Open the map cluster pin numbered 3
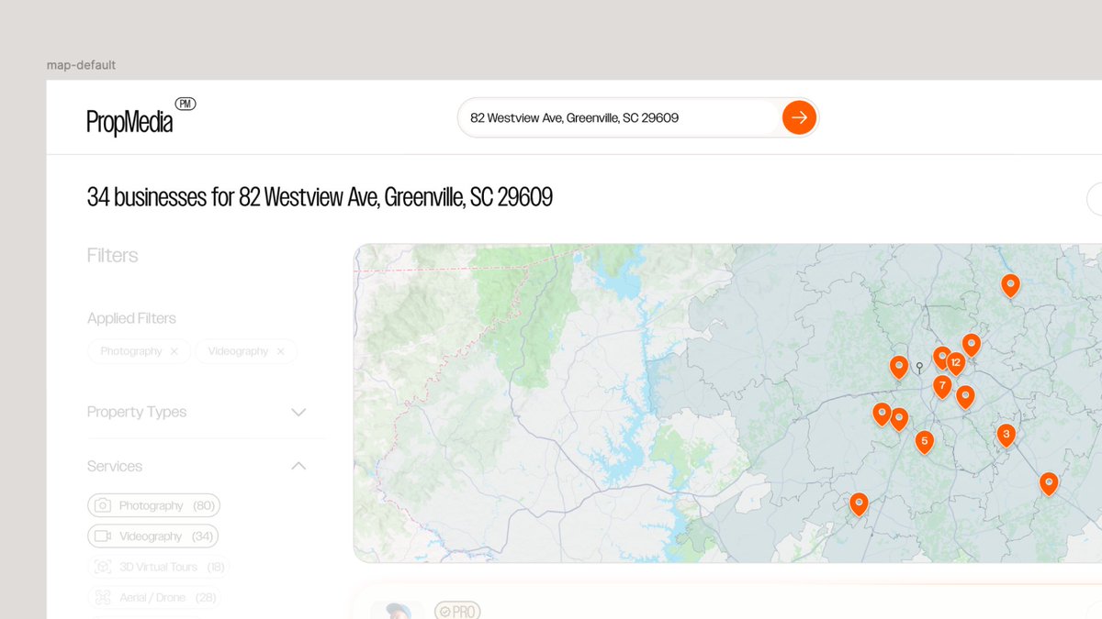 1006,435
